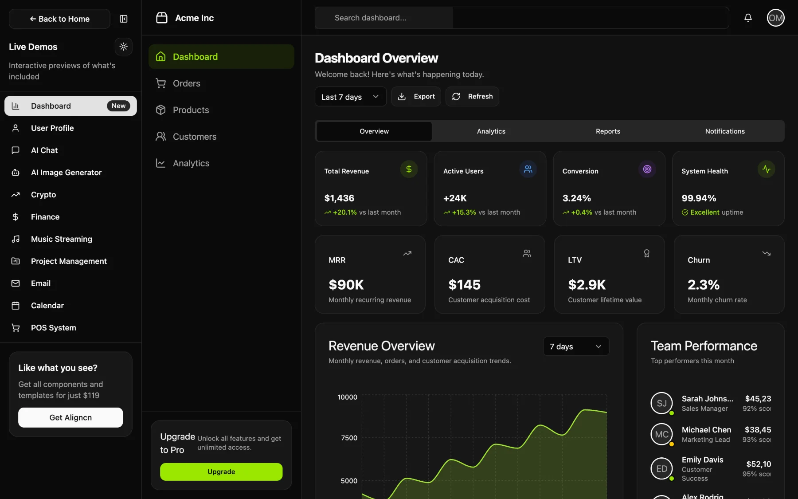Viewport: 798px width, 499px height.
Task: Click the trending-down icon on Churn card
Action: point(767,253)
